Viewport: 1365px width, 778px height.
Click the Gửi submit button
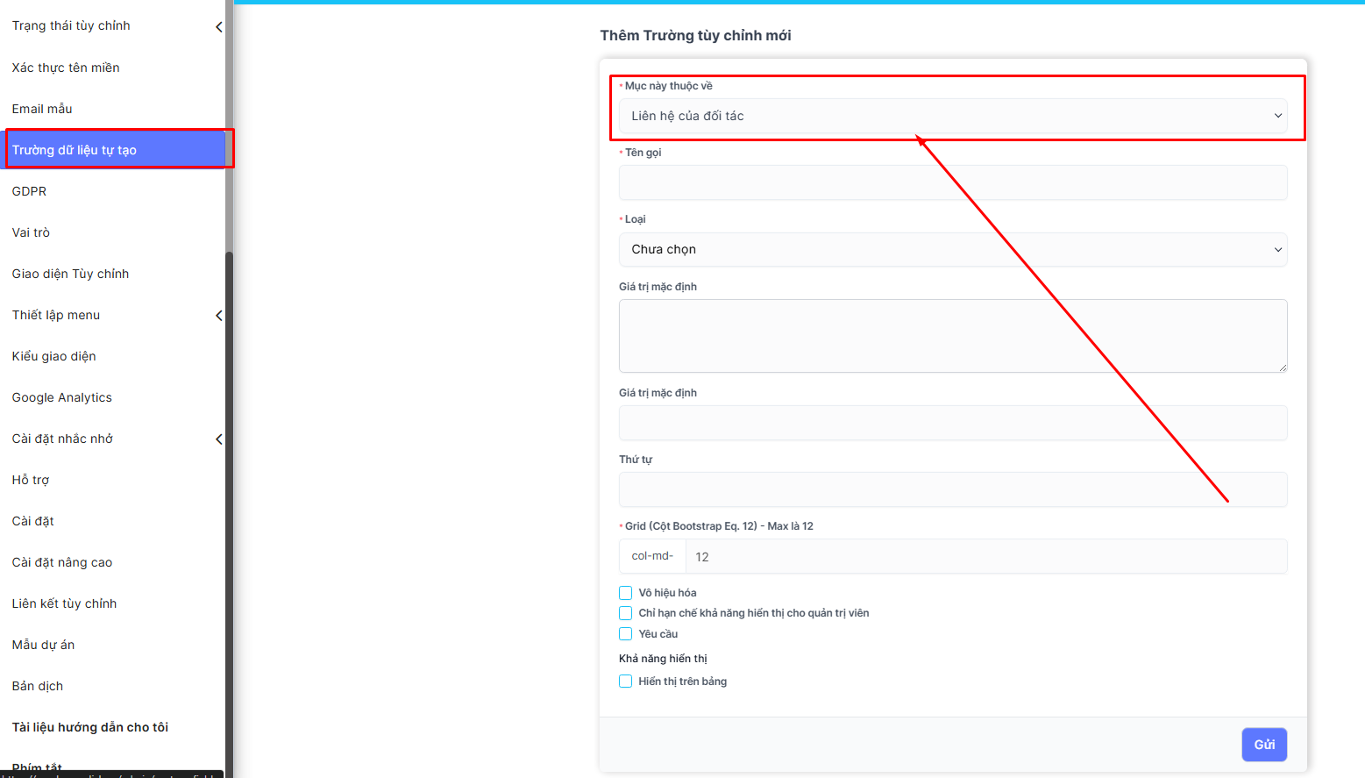click(1263, 745)
